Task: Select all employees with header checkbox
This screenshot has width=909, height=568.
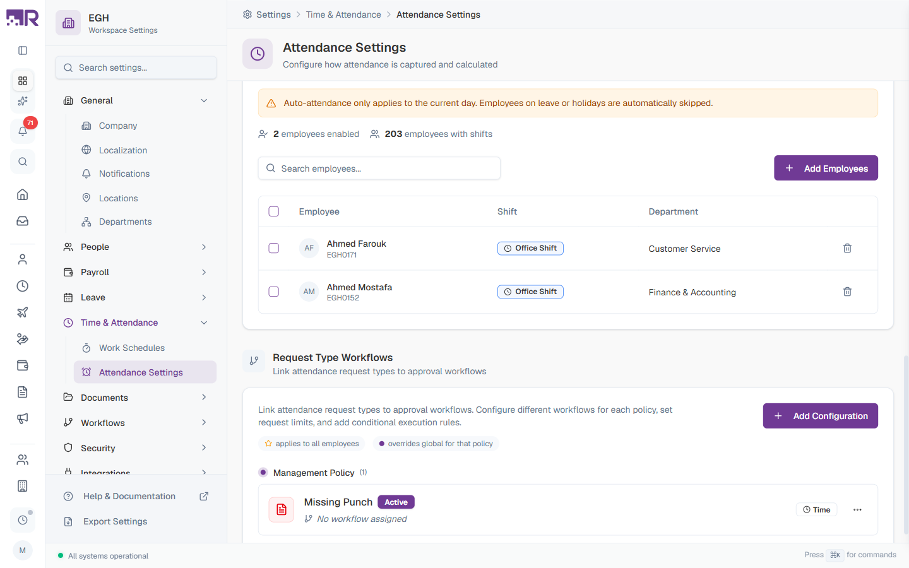Action: (274, 211)
